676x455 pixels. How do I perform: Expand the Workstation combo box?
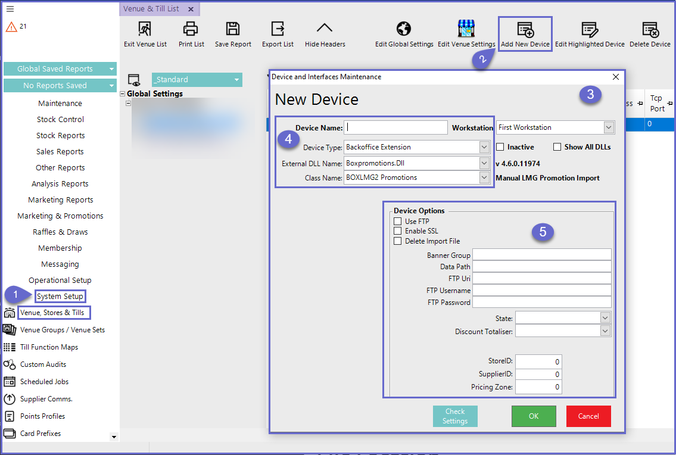608,127
